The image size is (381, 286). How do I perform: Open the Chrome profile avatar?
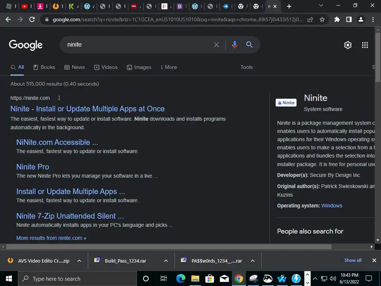point(361,19)
